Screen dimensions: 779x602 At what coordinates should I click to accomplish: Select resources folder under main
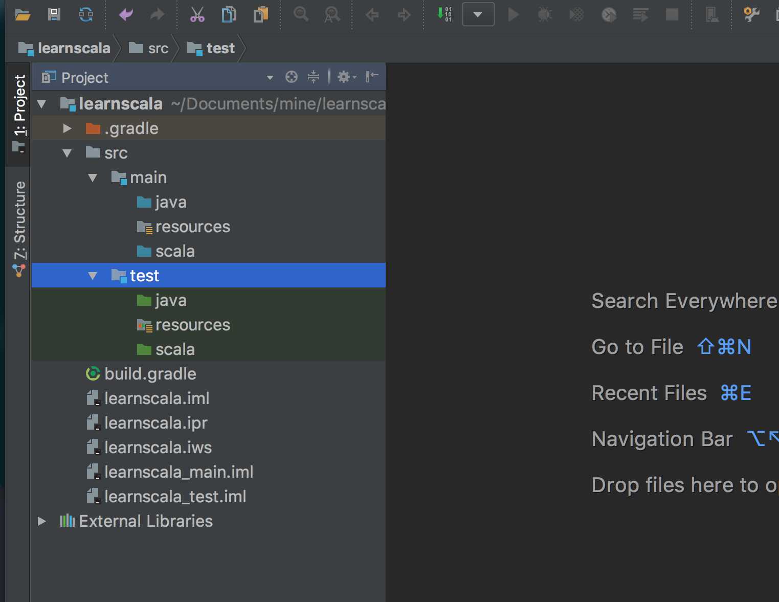click(x=209, y=227)
